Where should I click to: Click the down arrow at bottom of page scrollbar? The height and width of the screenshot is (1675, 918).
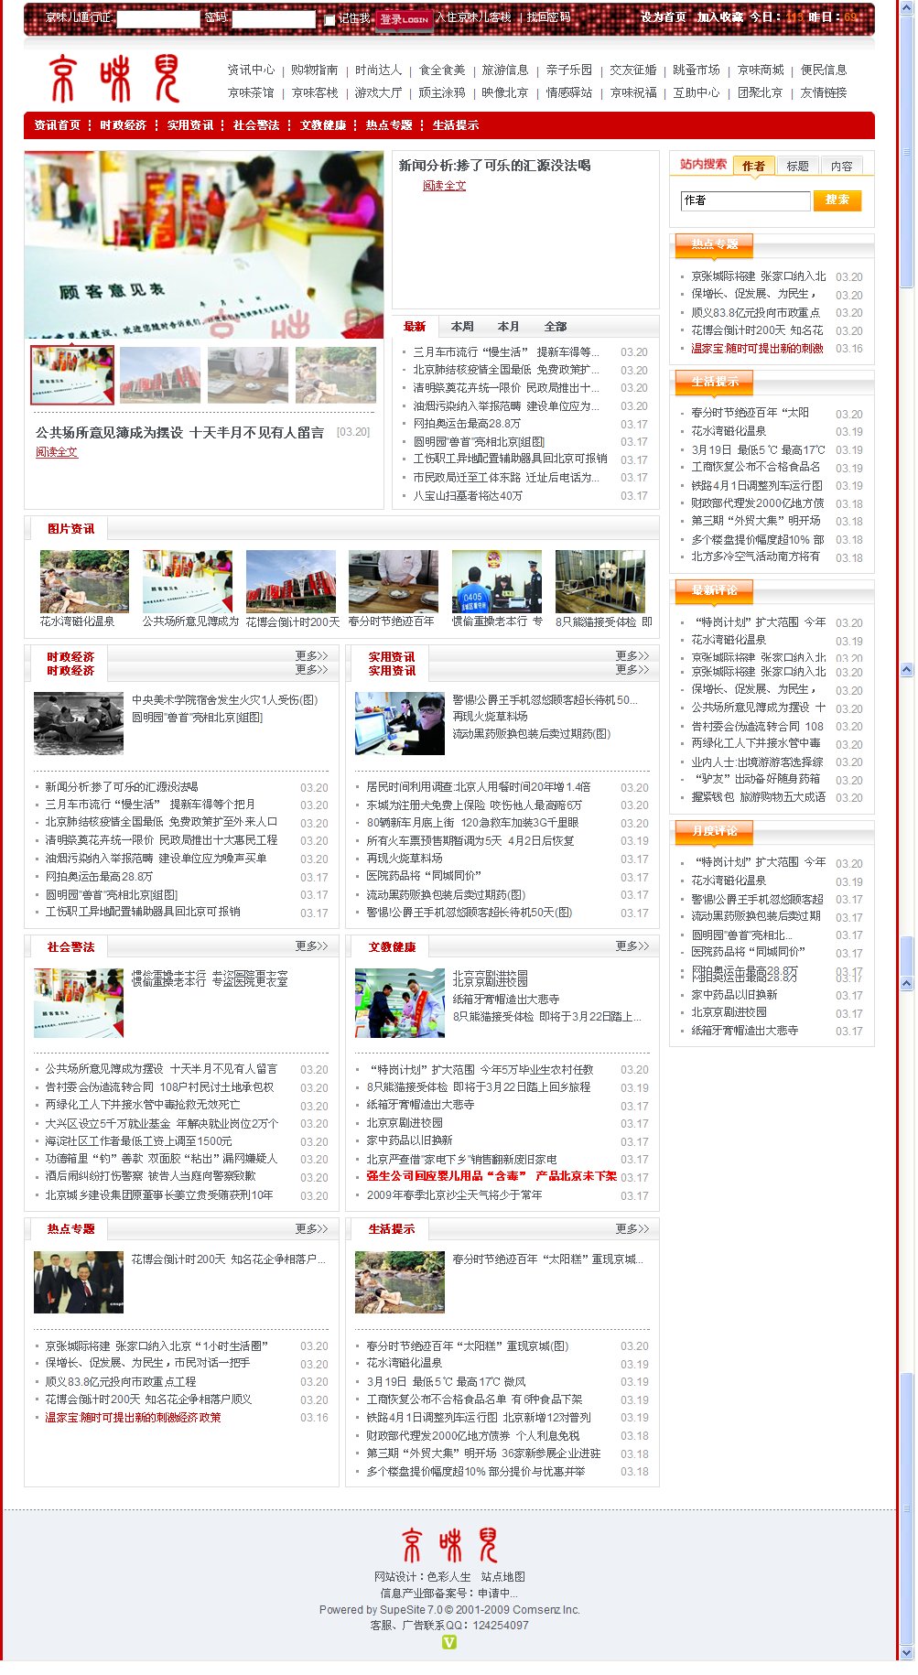click(x=907, y=1653)
